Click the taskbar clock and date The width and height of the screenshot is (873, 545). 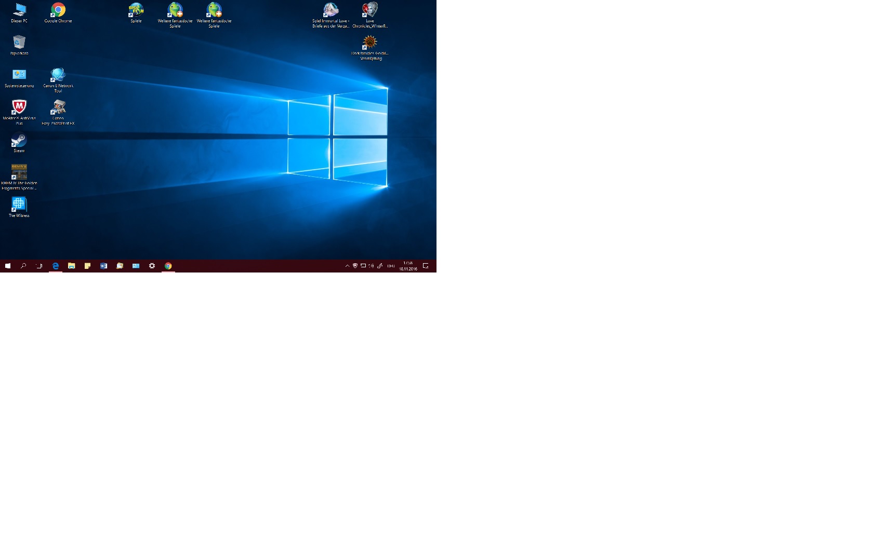point(408,266)
